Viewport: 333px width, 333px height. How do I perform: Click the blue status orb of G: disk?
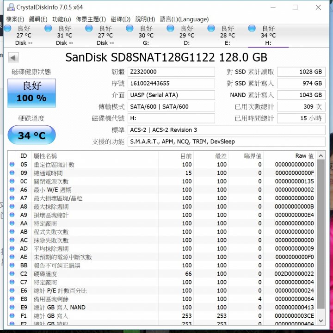click(x=129, y=28)
